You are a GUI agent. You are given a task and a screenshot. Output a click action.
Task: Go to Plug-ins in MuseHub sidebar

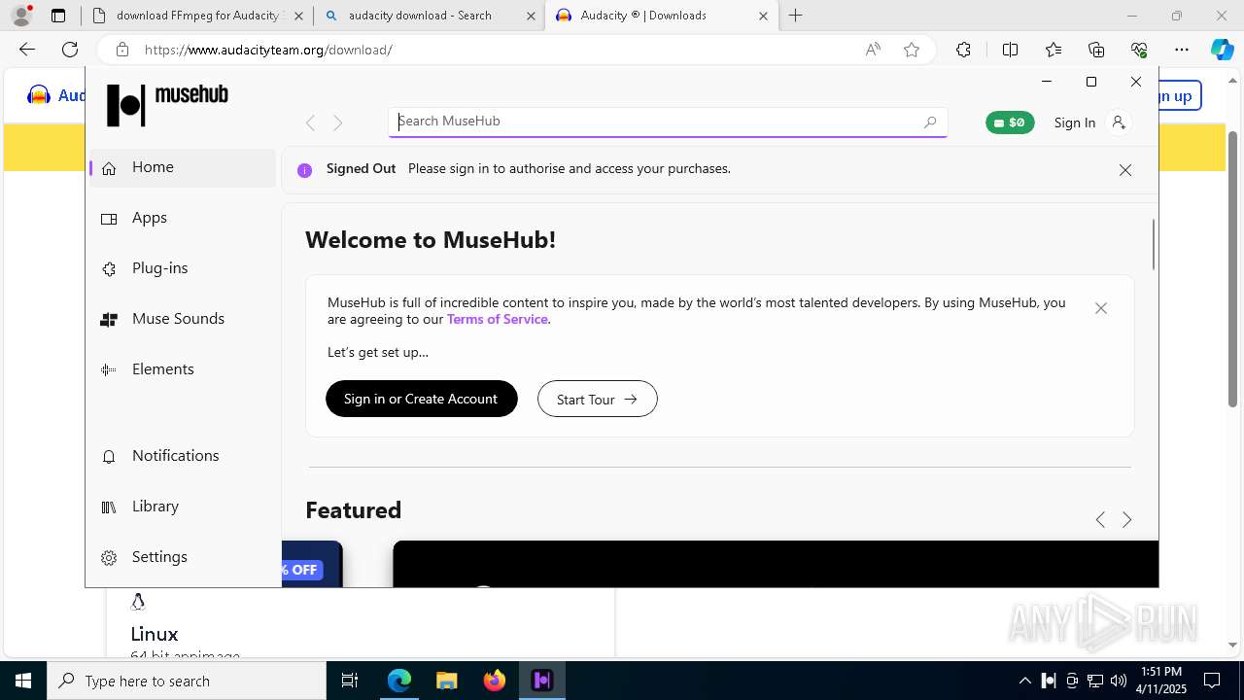pos(183,268)
